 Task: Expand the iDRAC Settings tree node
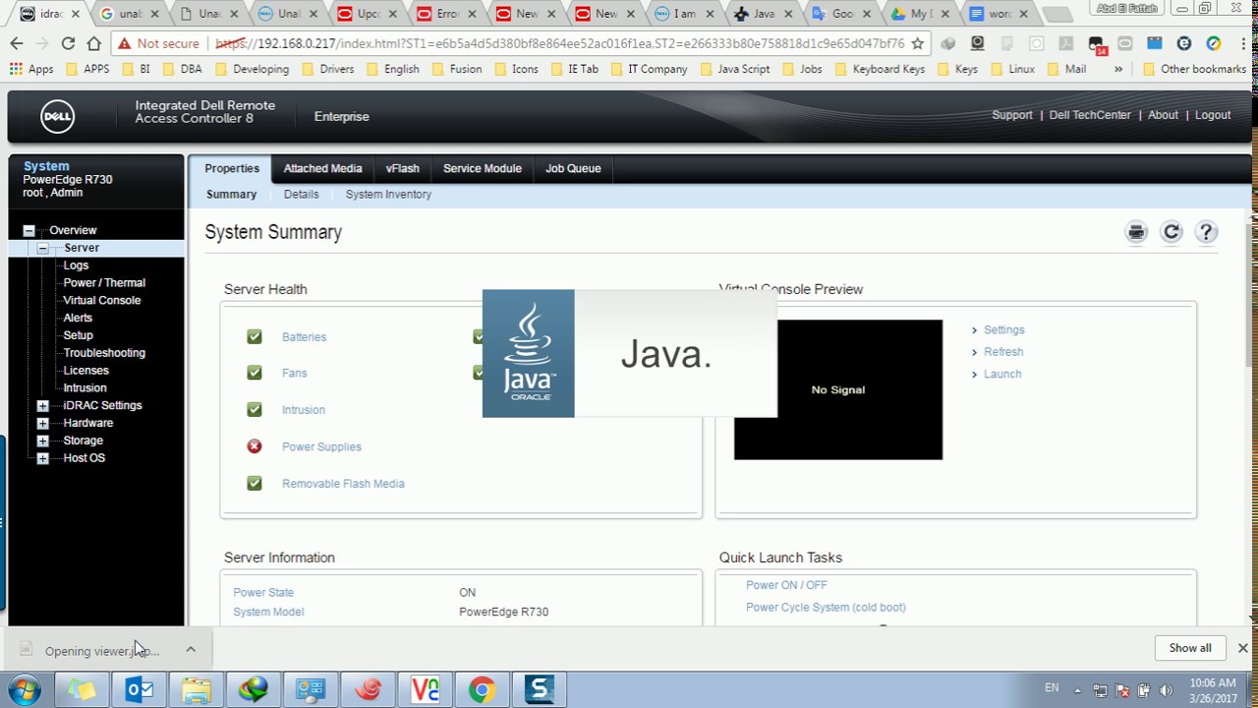42,405
